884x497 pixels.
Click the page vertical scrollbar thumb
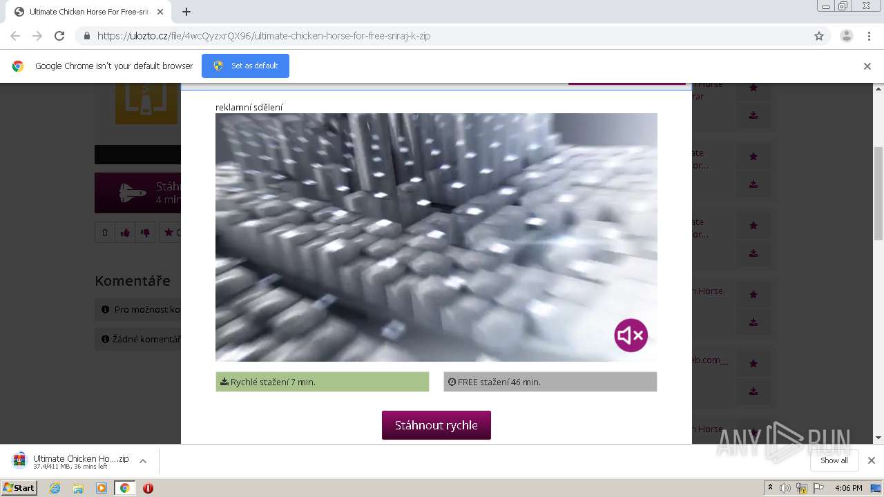[x=878, y=193]
